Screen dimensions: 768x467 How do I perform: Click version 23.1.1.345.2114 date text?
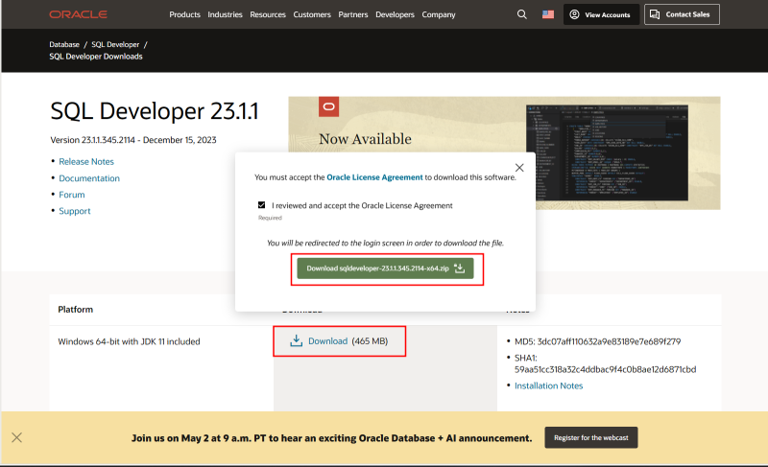[x=133, y=140]
